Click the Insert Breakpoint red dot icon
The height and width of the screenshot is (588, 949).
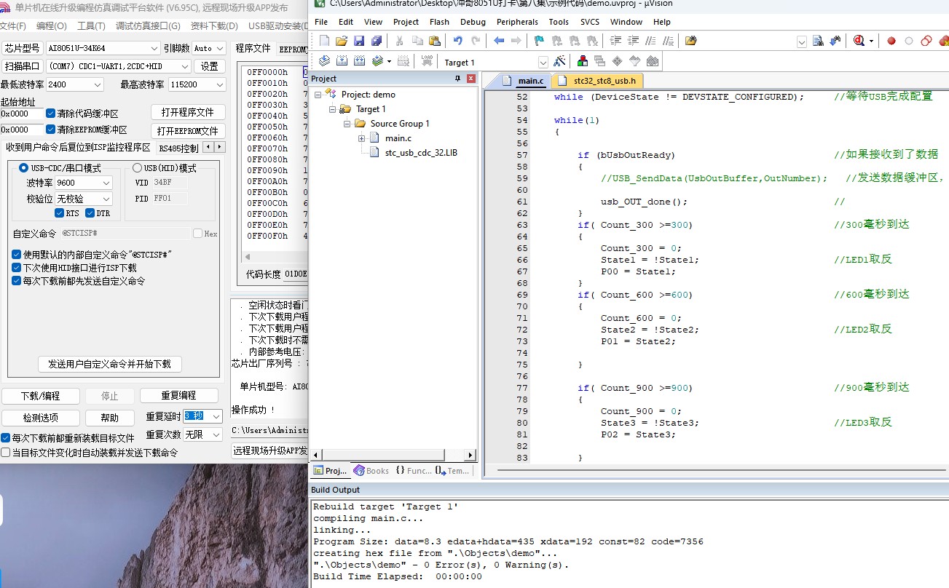coord(891,41)
